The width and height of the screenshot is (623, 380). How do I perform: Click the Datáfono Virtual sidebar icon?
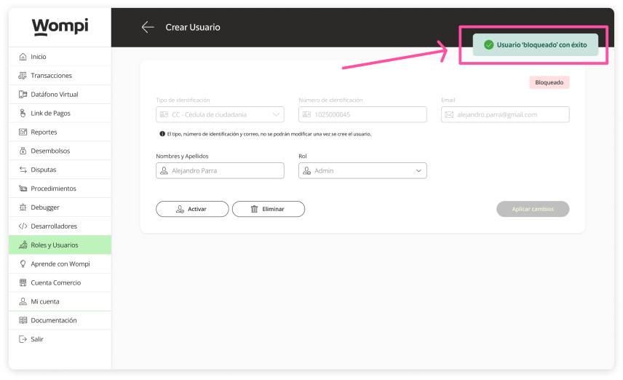coord(23,95)
